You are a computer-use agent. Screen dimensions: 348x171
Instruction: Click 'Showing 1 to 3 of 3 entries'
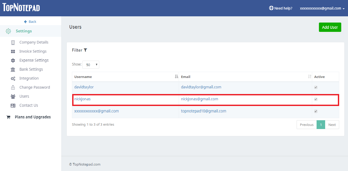click(x=93, y=124)
